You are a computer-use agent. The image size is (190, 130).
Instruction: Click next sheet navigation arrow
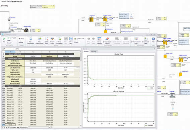click(6, 127)
